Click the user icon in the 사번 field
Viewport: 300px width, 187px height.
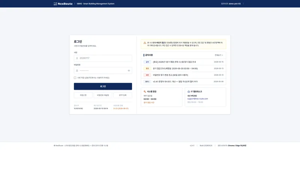[77, 58]
